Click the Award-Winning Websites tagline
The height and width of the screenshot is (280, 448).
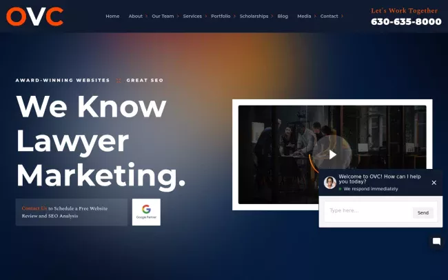63,81
